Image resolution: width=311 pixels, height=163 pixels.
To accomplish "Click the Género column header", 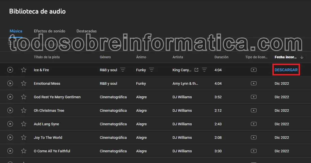I will (105, 57).
